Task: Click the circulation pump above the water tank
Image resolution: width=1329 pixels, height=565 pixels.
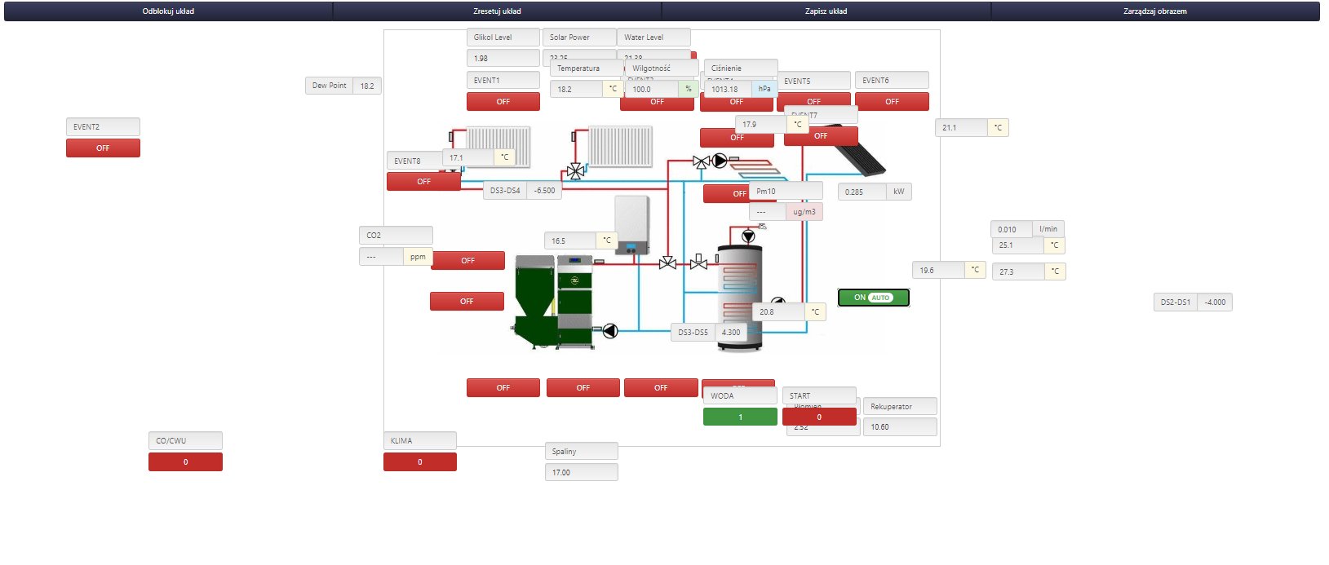Action: [x=748, y=236]
